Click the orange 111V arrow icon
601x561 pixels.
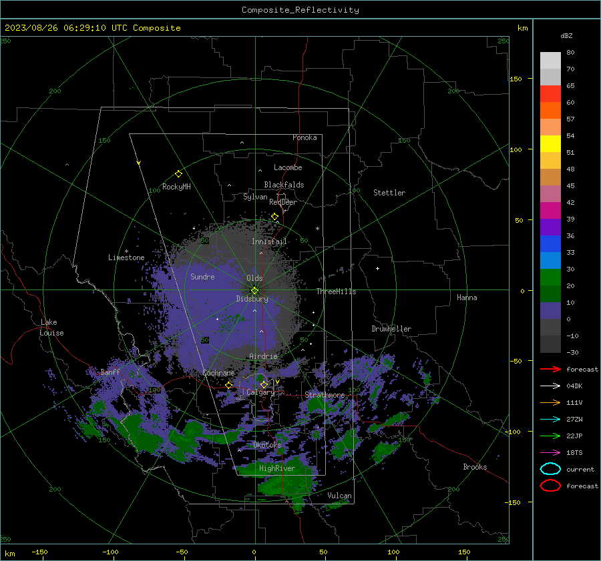pos(550,402)
